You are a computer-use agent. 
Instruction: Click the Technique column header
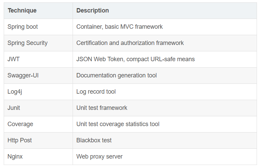pos(38,10)
